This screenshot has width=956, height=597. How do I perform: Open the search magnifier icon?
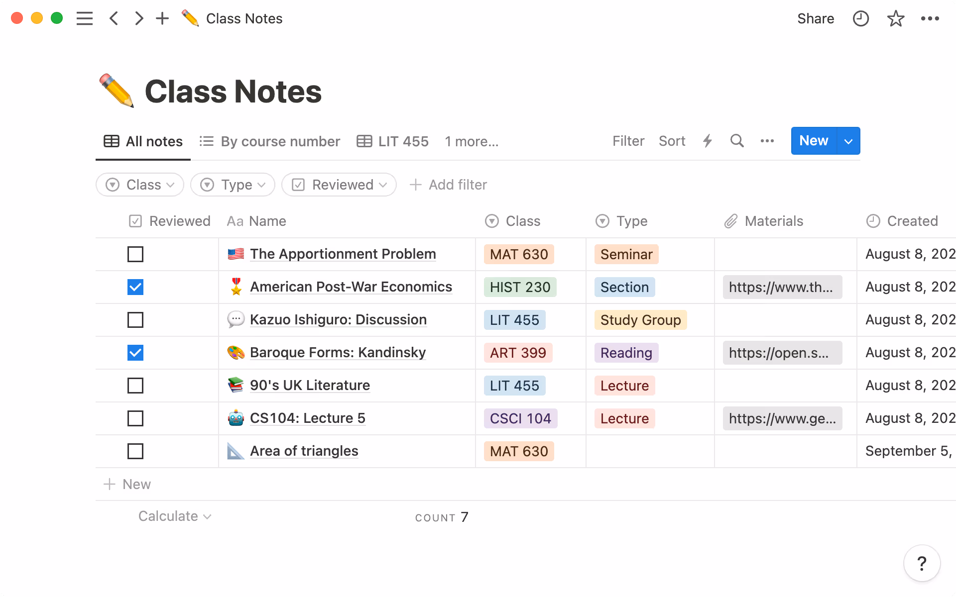737,141
